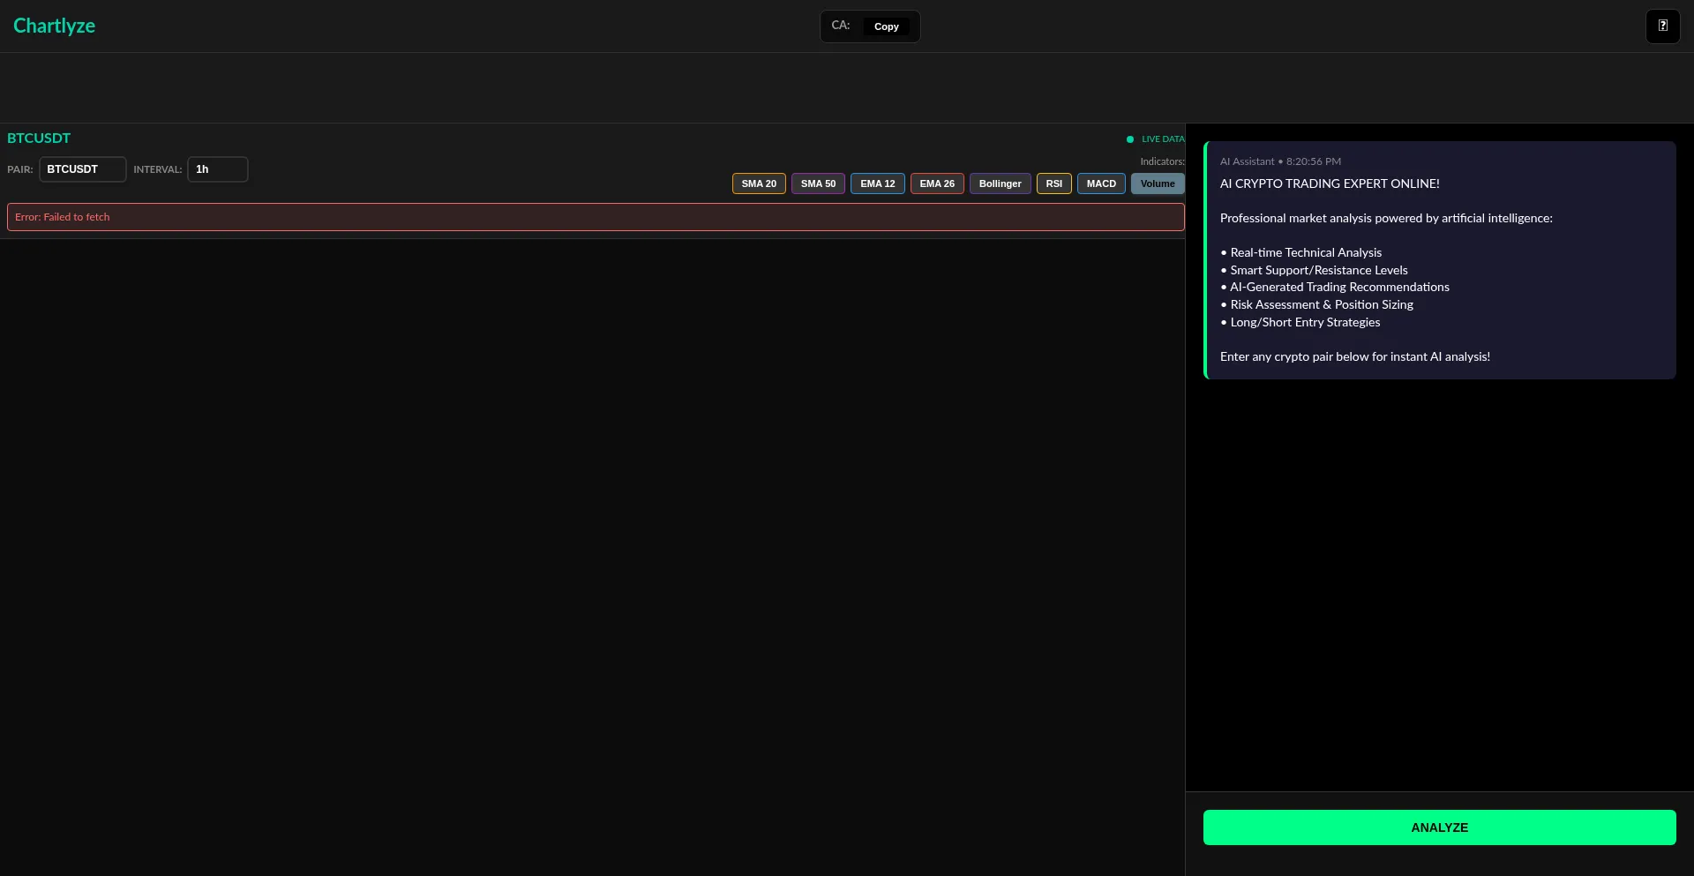Toggle the MACD indicator
1694x876 pixels.
click(1101, 183)
